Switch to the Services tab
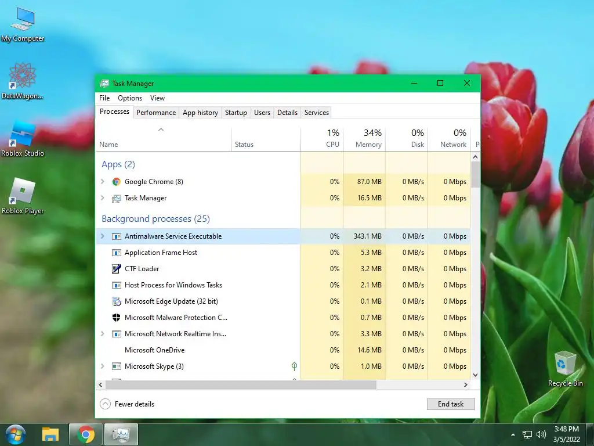The height and width of the screenshot is (446, 594). click(x=317, y=113)
